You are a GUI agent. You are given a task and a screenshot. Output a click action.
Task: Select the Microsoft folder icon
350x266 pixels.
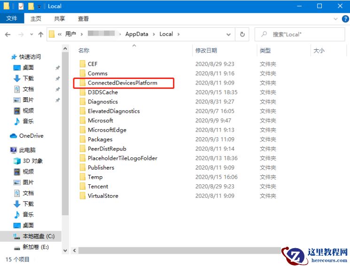[83, 120]
